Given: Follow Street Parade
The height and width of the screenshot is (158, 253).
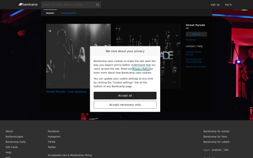Looking at the screenshot, I should point(196,34).
